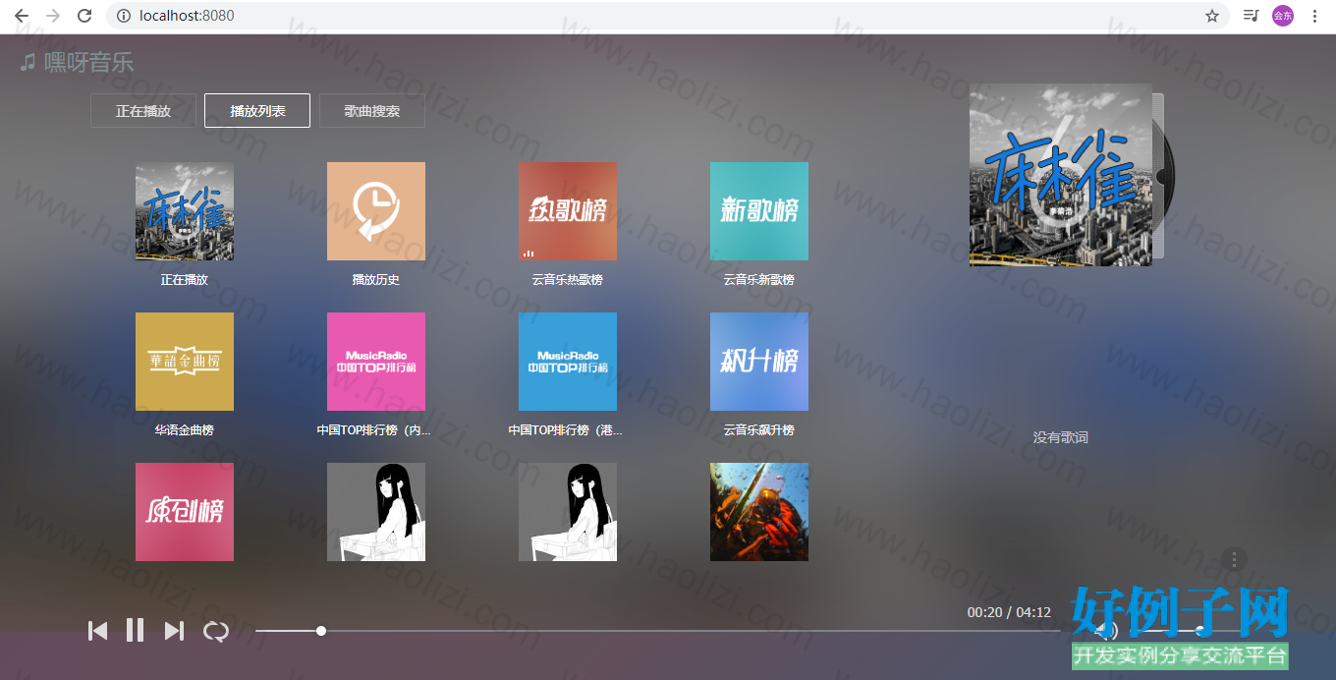The height and width of the screenshot is (680, 1336).
Task: Pause the current song
Action: point(136,630)
